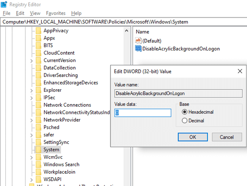The image size is (247, 186).
Task: Select the Network Connections key label
Action: click(x=67, y=105)
